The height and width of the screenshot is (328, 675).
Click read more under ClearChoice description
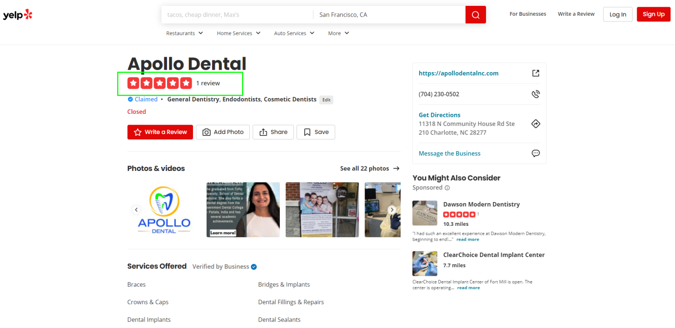(468, 288)
